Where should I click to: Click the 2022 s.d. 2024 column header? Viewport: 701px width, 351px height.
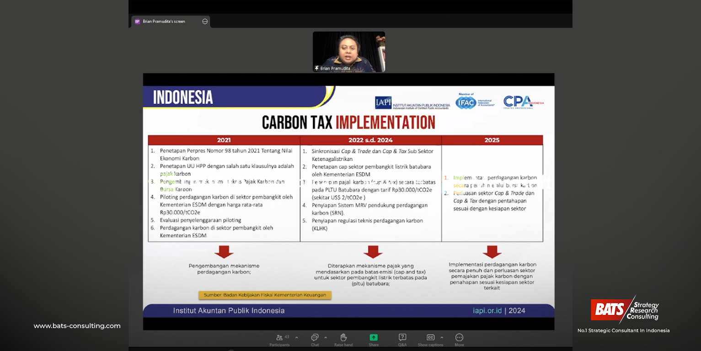pos(370,140)
